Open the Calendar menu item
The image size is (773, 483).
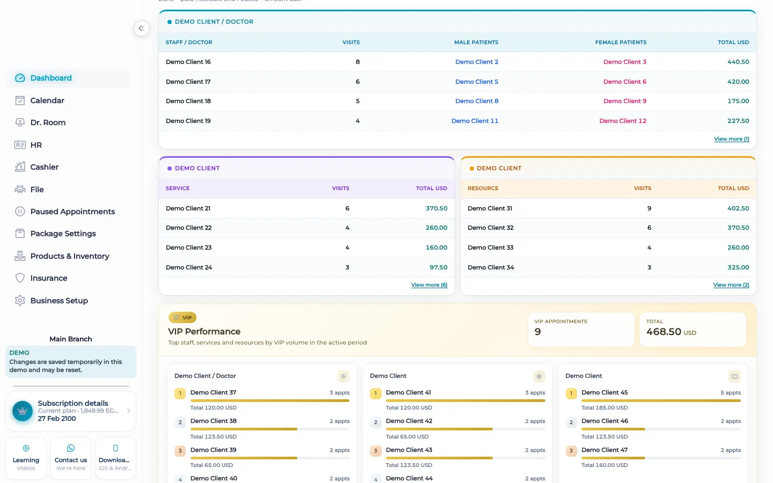(68, 100)
